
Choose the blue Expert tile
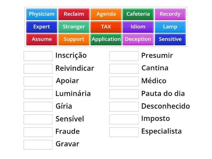point(42,27)
